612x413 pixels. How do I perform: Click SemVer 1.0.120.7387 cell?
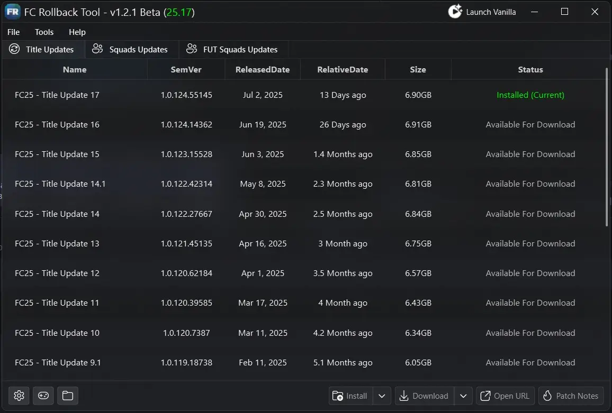[186, 333]
